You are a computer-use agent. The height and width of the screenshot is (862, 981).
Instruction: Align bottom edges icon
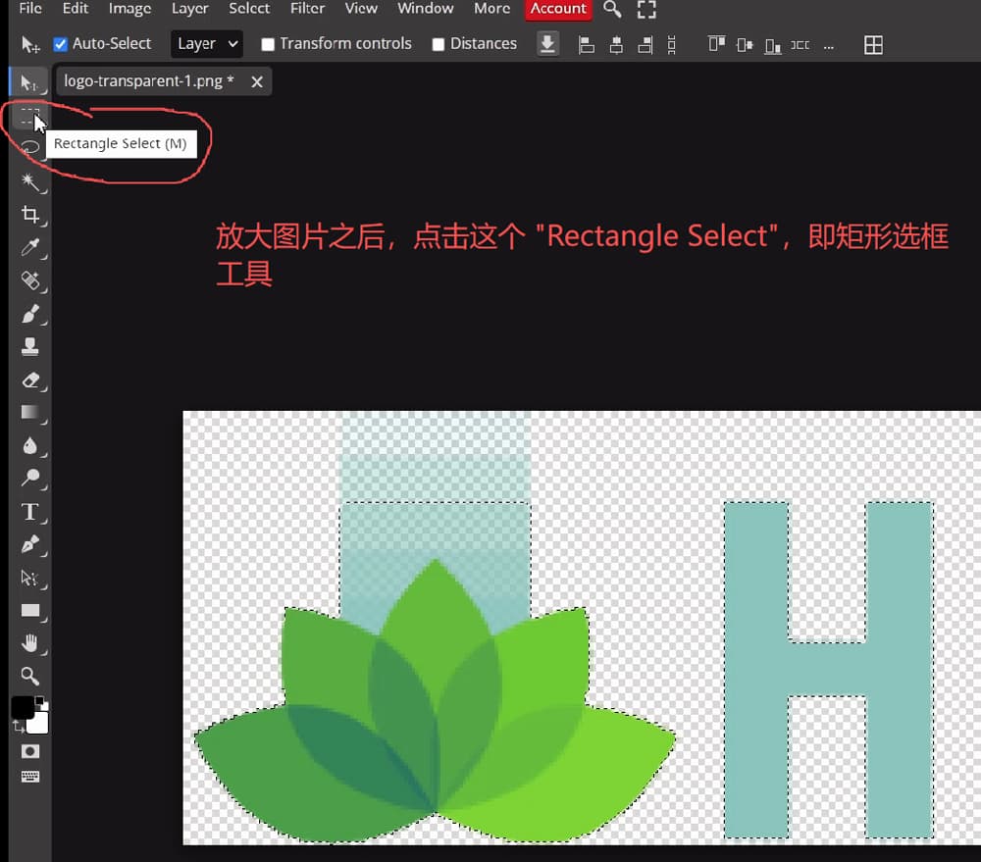click(773, 46)
